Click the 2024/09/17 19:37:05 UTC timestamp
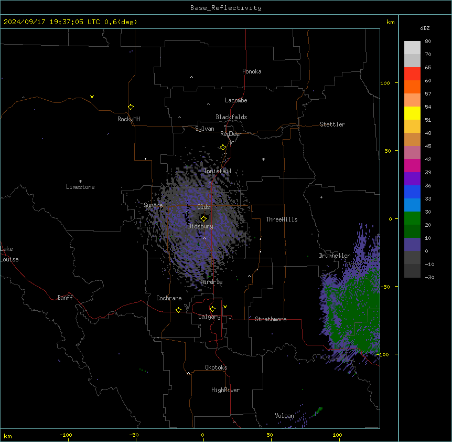The height and width of the screenshot is (442, 452). pos(51,22)
